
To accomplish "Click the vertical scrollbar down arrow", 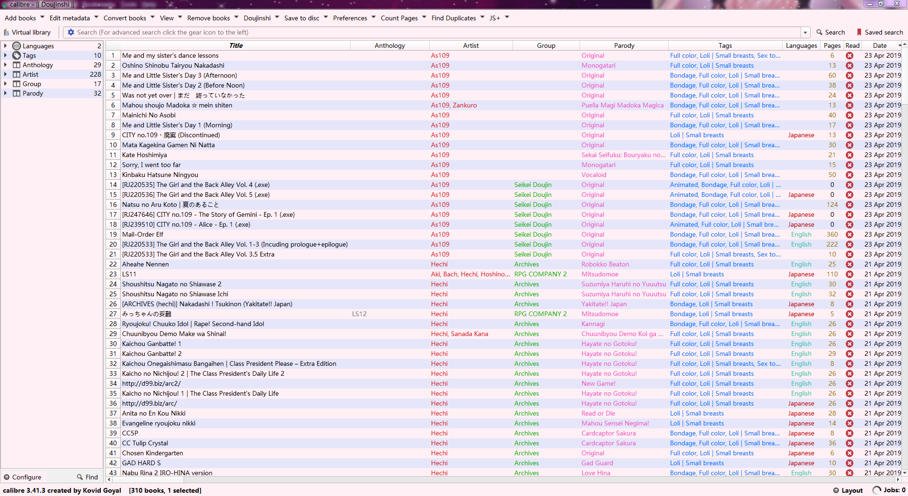I will coord(905,472).
